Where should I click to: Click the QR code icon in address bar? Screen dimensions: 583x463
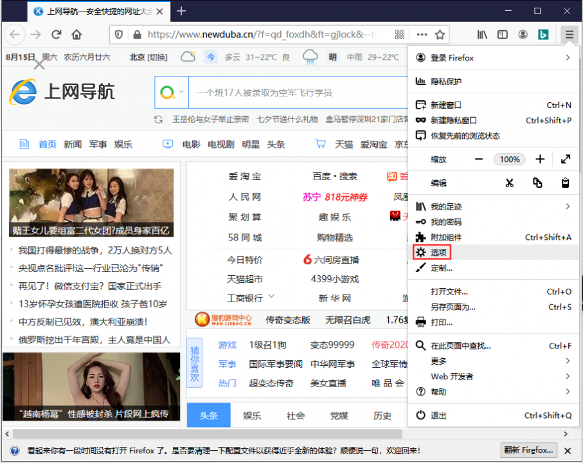(400, 35)
